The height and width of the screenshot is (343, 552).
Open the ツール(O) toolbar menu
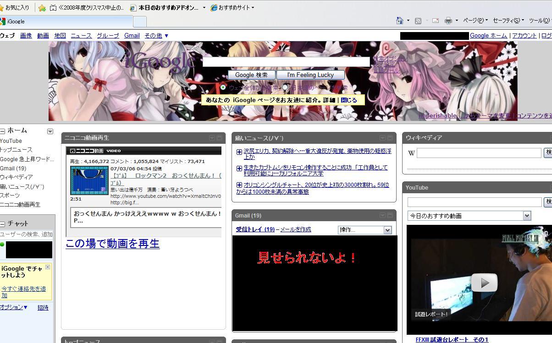click(x=540, y=21)
